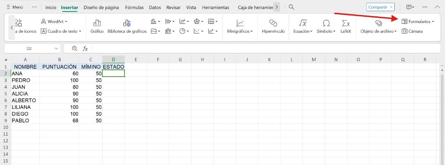Image resolution: width=445 pixels, height=165 pixels.
Task: Expand the Formularios dropdown arrow
Action: tap(433, 22)
